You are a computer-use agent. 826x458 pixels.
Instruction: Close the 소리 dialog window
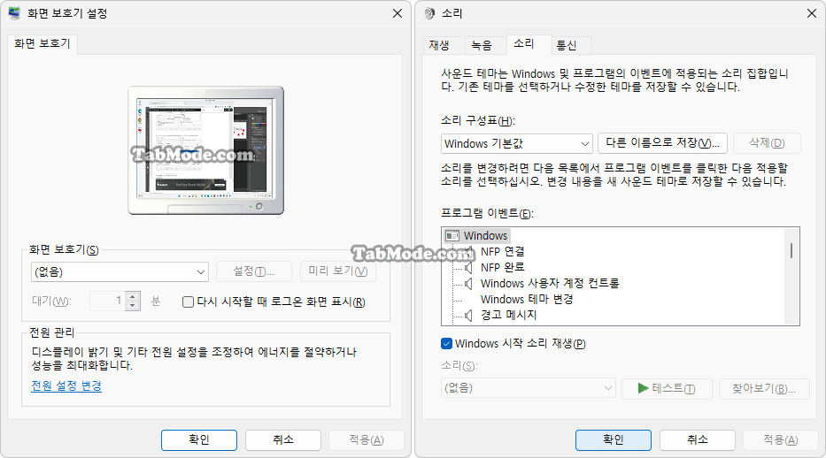click(812, 13)
